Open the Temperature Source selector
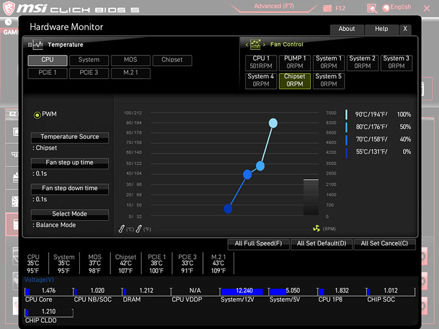Image resolution: width=439 pixels, height=329 pixels. pyautogui.click(x=70, y=137)
